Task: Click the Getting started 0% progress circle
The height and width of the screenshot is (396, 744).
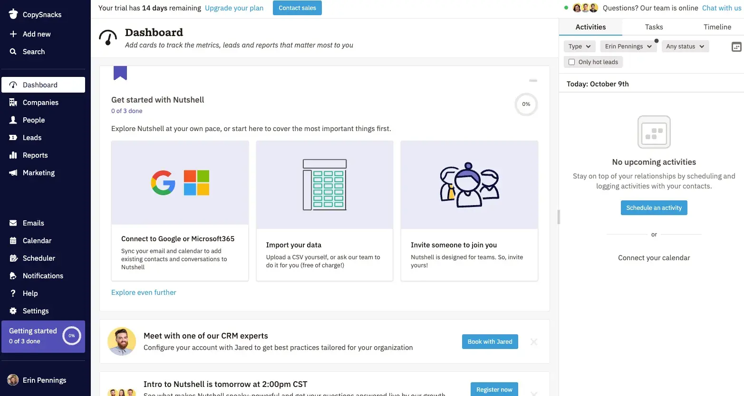Action: point(72,336)
